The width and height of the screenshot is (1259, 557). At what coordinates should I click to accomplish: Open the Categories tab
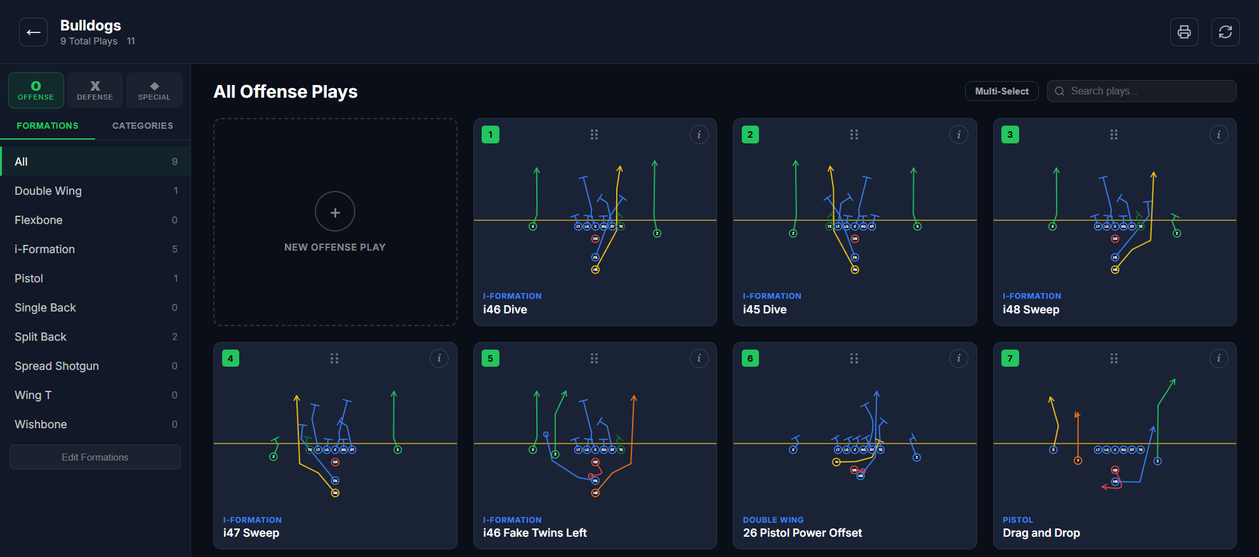pos(143,126)
